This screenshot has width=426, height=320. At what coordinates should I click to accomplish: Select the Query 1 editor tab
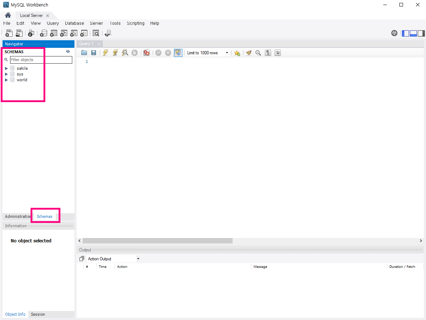86,44
